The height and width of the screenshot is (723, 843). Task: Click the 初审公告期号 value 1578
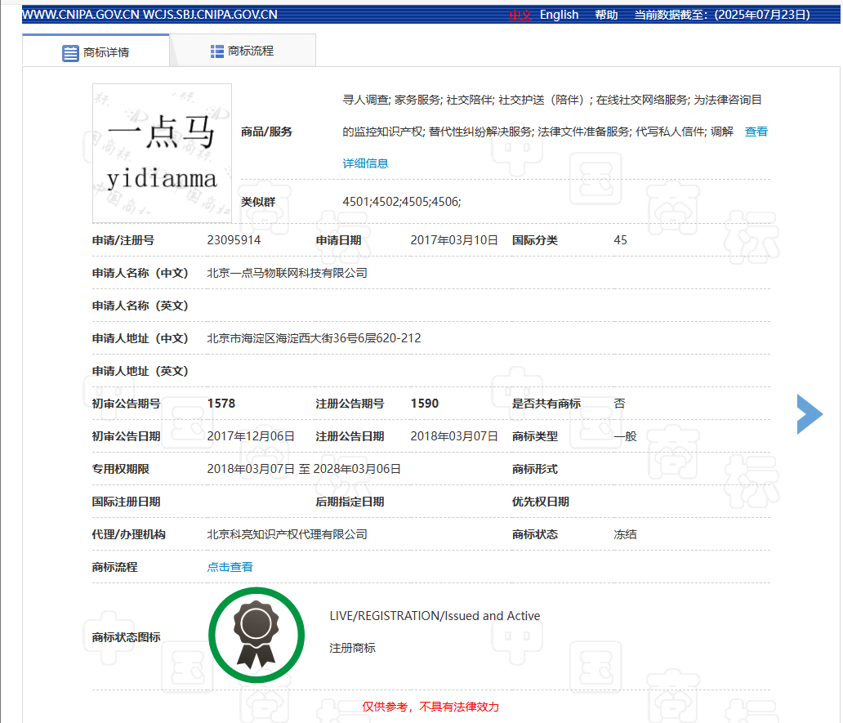221,404
